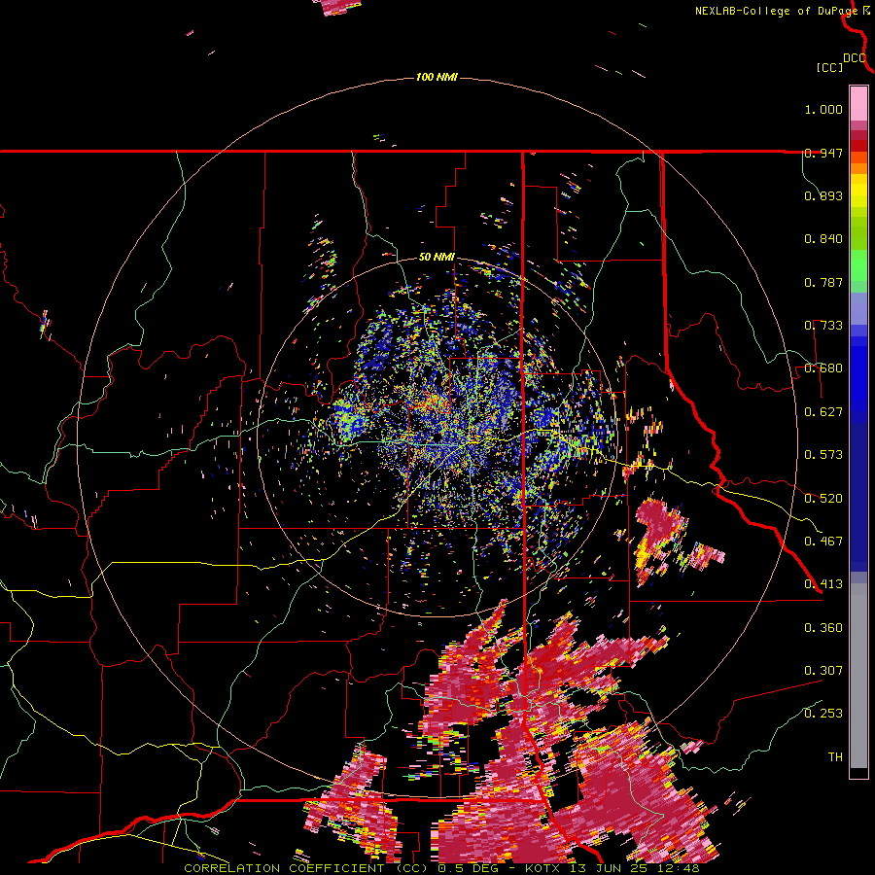
Task: Click the 50 NMI range ring label
Action: click(x=437, y=258)
